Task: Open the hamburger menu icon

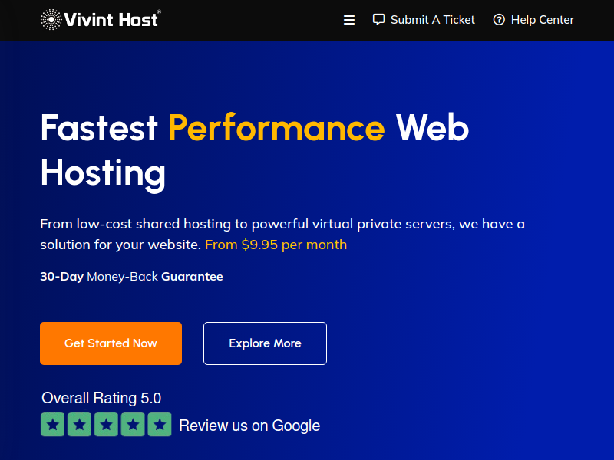Action: coord(349,20)
